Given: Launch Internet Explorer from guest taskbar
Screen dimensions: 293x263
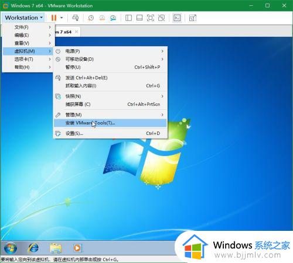Looking at the screenshot, I should click(33, 248).
